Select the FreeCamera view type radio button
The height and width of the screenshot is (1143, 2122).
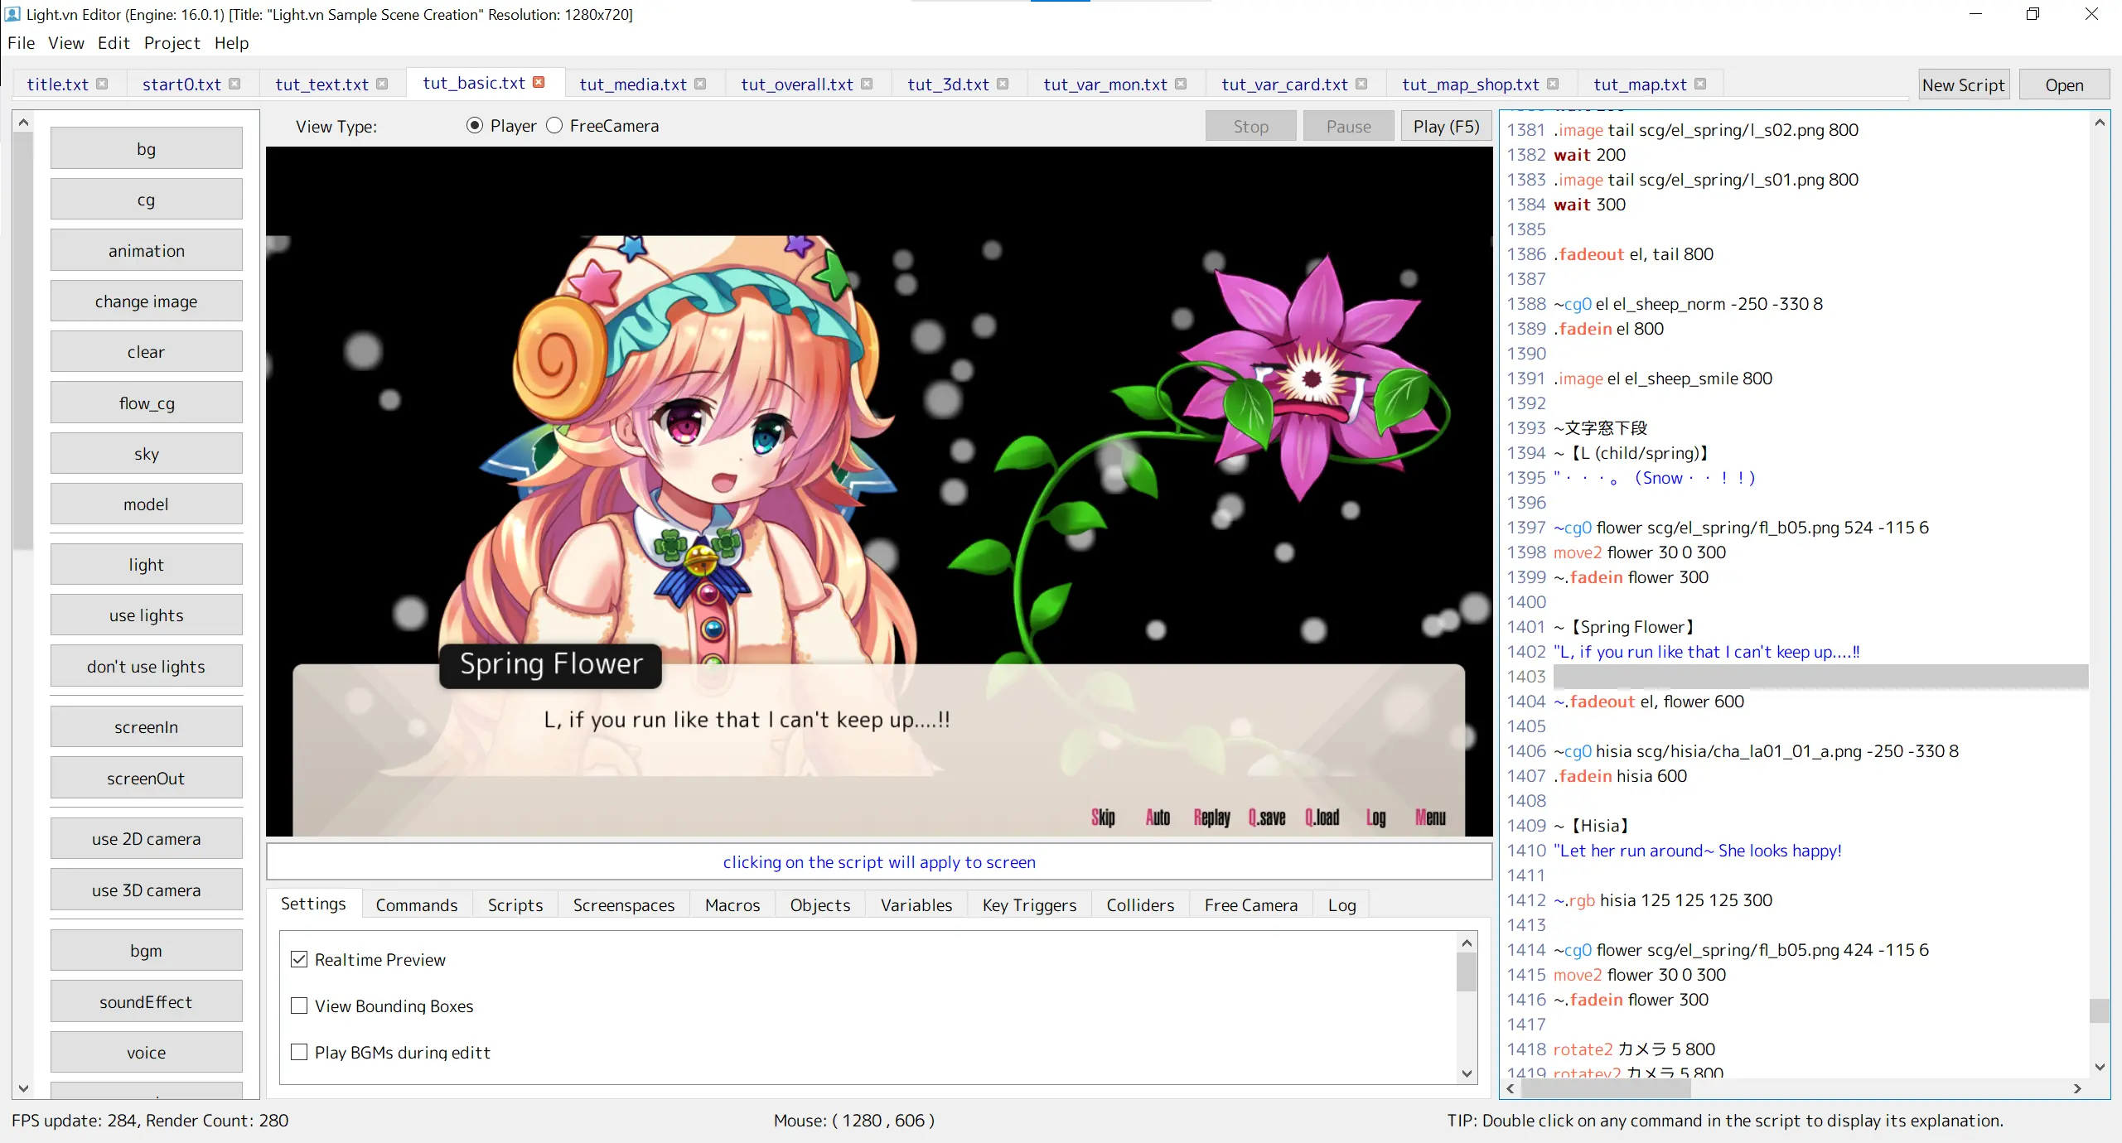554,126
